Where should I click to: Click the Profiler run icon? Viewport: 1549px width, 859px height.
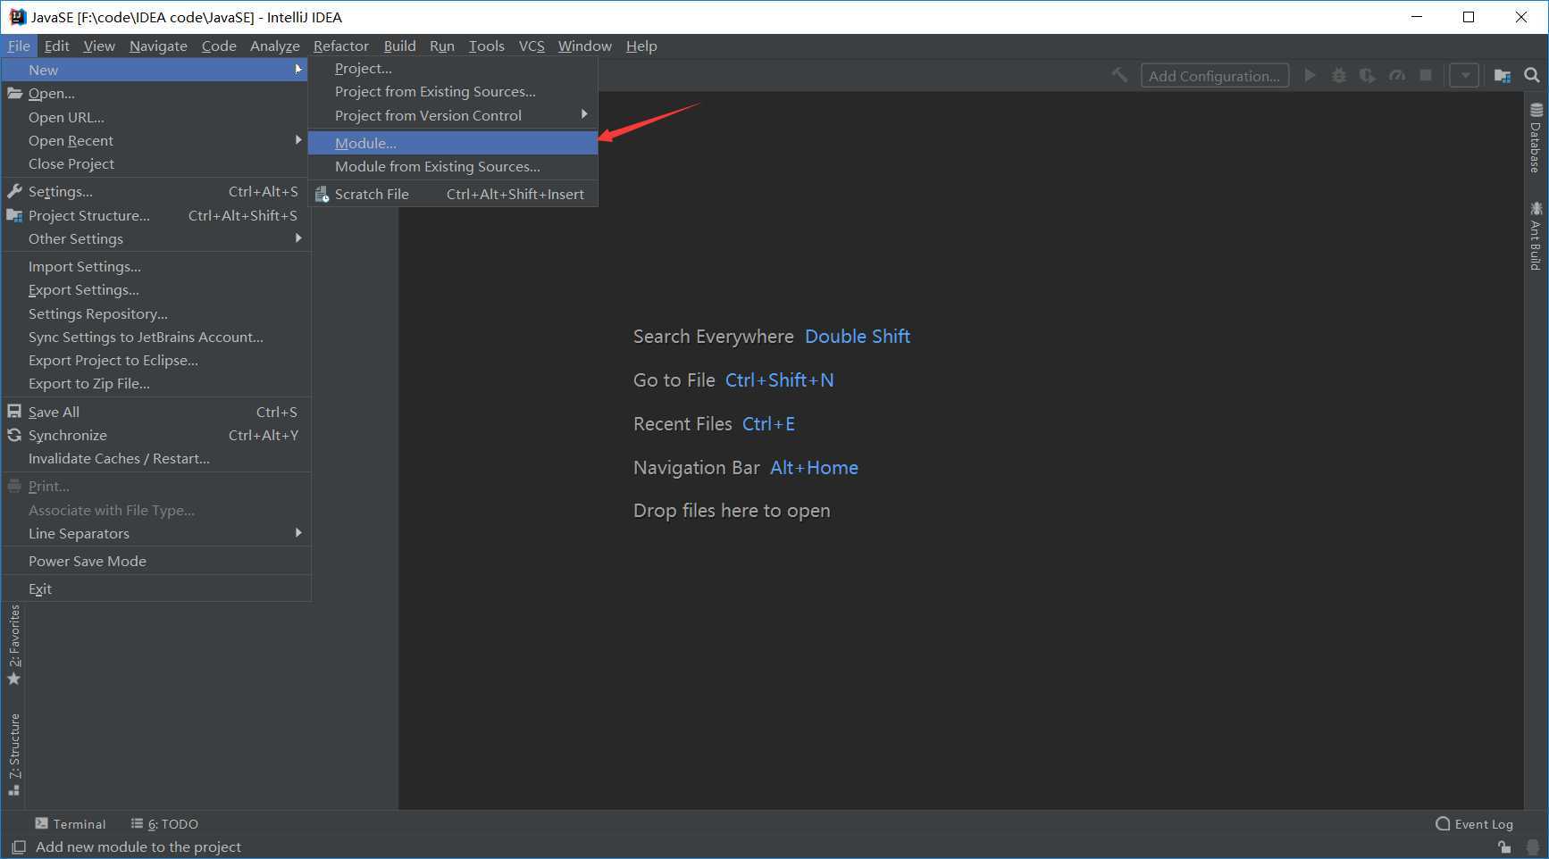(x=1397, y=75)
